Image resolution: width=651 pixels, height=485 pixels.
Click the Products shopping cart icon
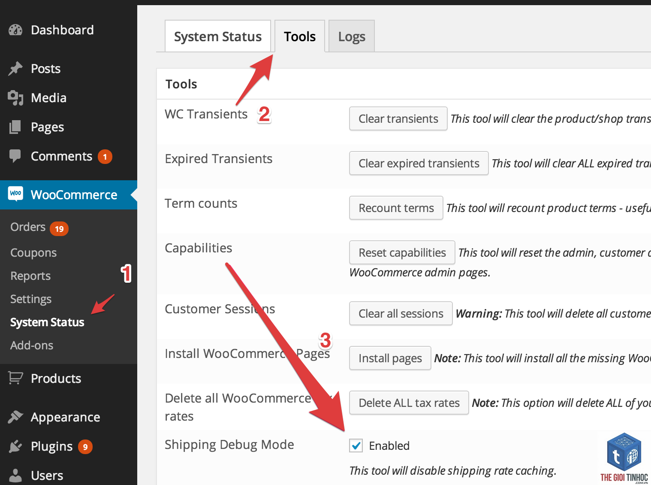pyautogui.click(x=15, y=378)
